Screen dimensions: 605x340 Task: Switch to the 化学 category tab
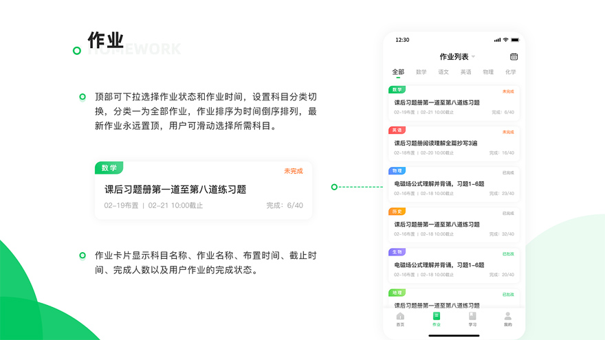(x=510, y=72)
